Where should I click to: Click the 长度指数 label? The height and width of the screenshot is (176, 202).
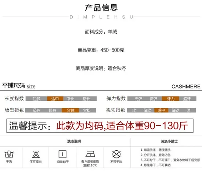click(14, 98)
